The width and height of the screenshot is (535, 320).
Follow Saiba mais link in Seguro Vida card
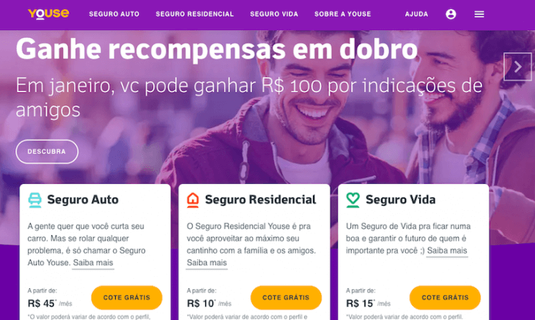point(447,250)
